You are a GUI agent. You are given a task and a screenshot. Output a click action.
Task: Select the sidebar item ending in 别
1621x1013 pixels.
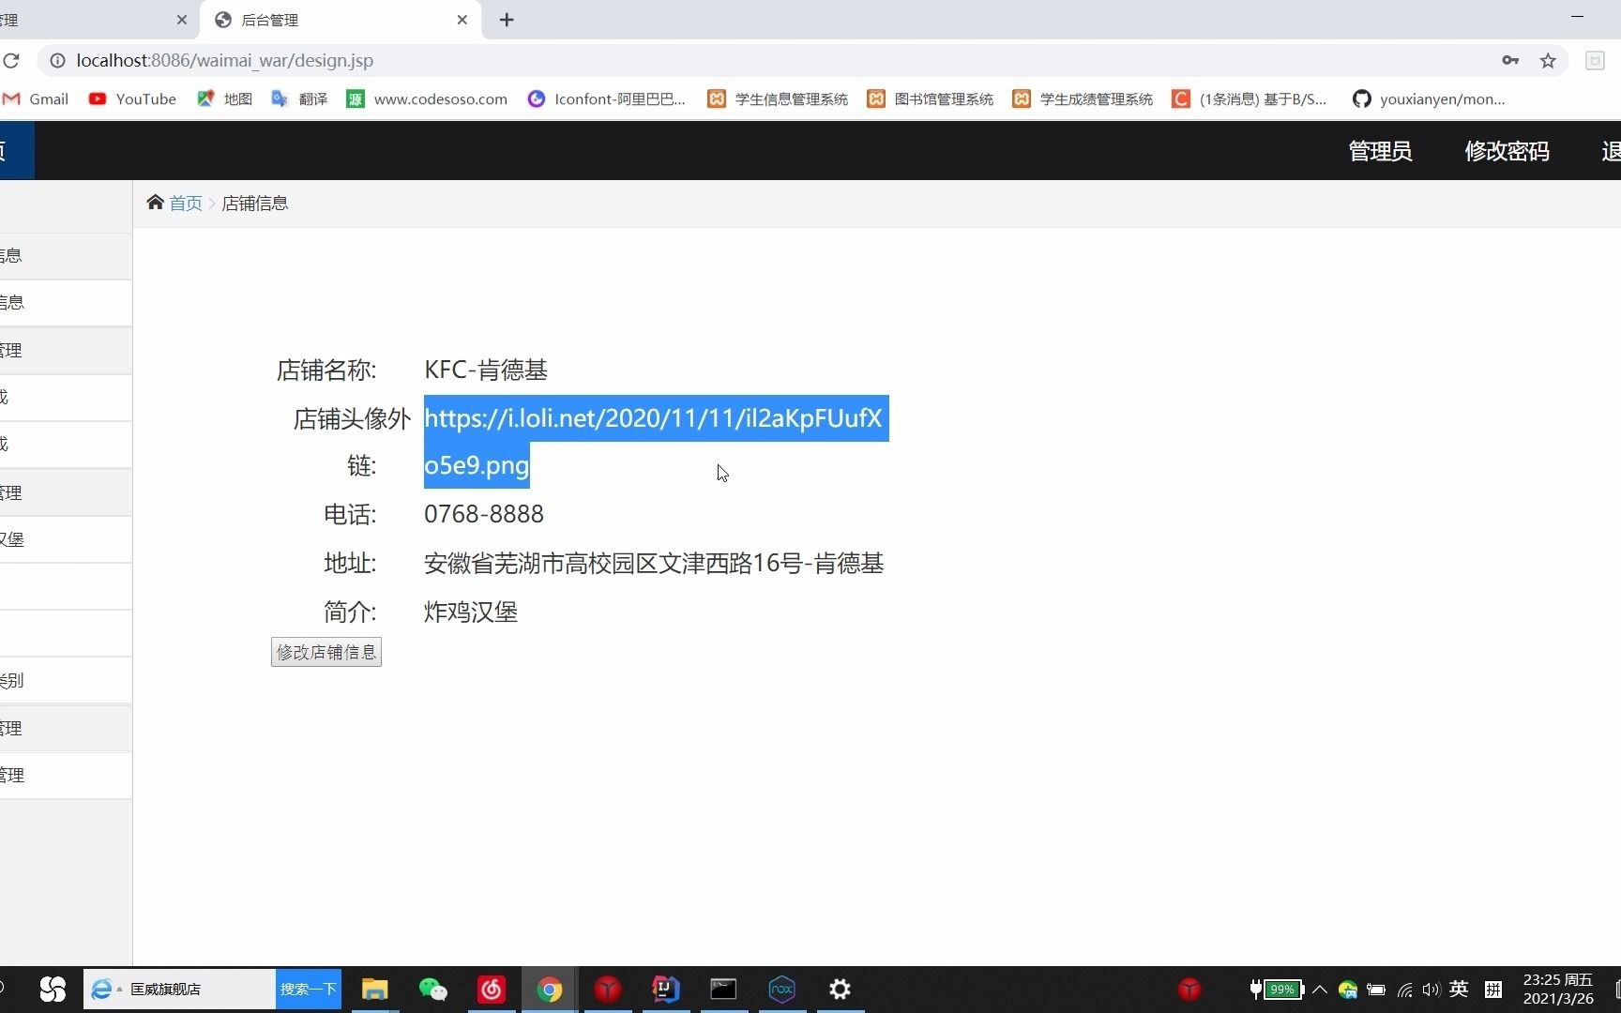point(66,681)
